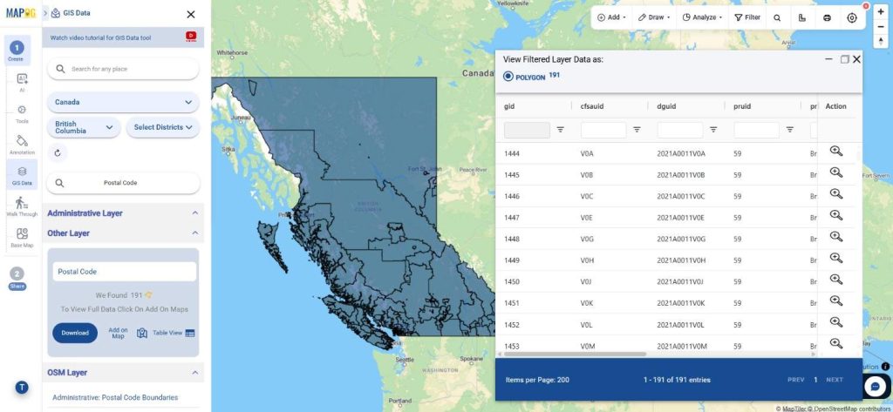Minimize the filtered layer data window
This screenshot has height=412, width=893.
[x=828, y=59]
